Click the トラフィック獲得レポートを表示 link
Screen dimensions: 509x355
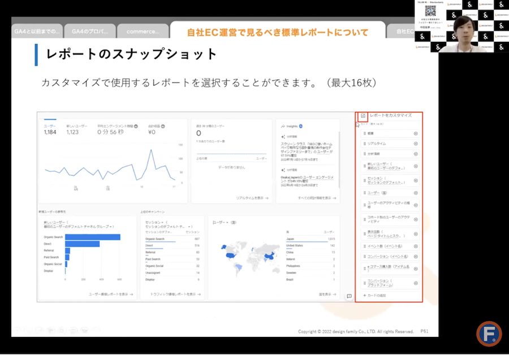[175, 295]
